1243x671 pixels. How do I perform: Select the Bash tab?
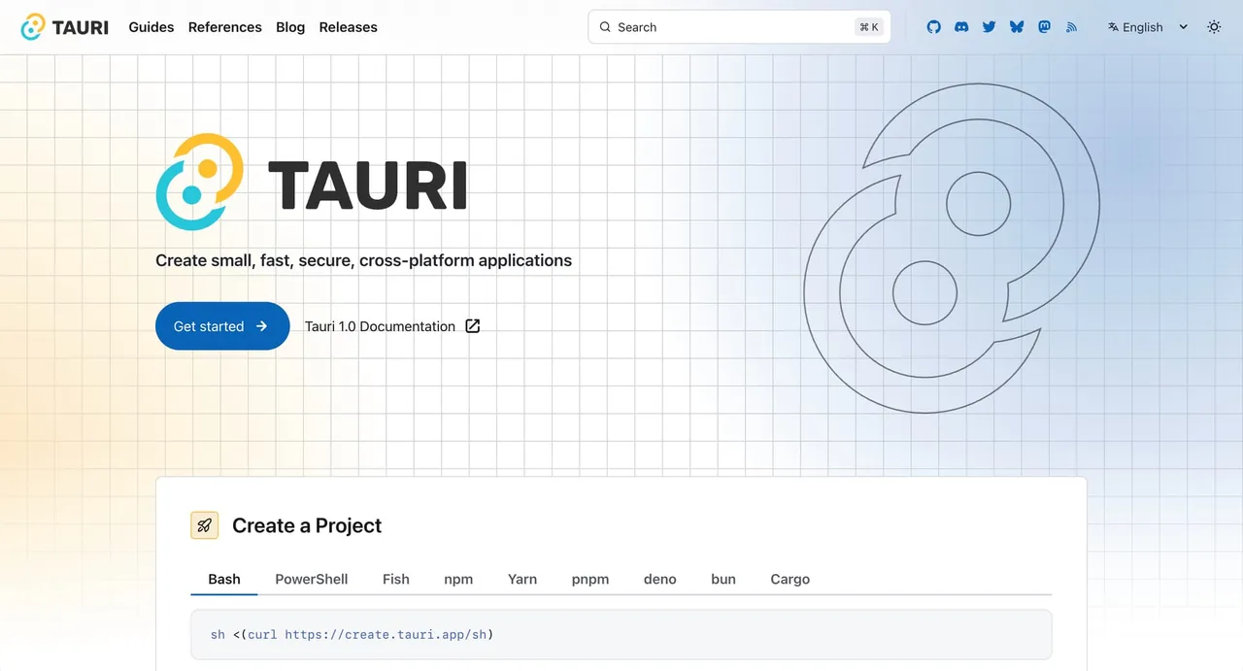tap(224, 579)
